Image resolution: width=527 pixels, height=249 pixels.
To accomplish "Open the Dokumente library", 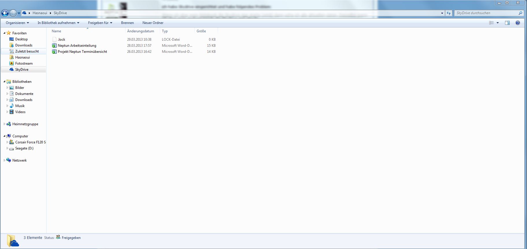I will pos(24,94).
